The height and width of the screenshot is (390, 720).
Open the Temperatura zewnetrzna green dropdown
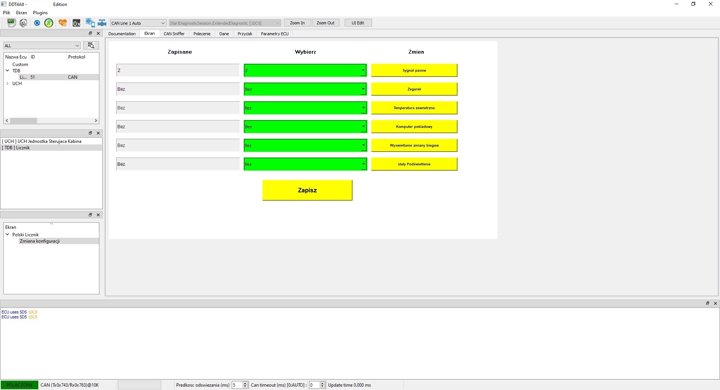(305, 108)
